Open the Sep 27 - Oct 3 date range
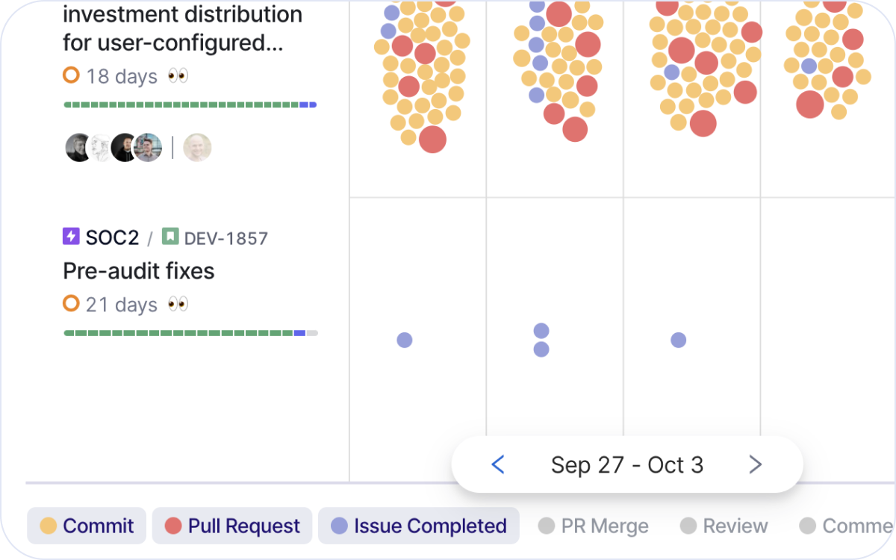 627,464
